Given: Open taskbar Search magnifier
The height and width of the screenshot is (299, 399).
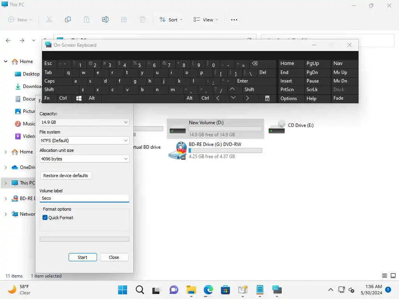Looking at the screenshot, I should [x=140, y=290].
